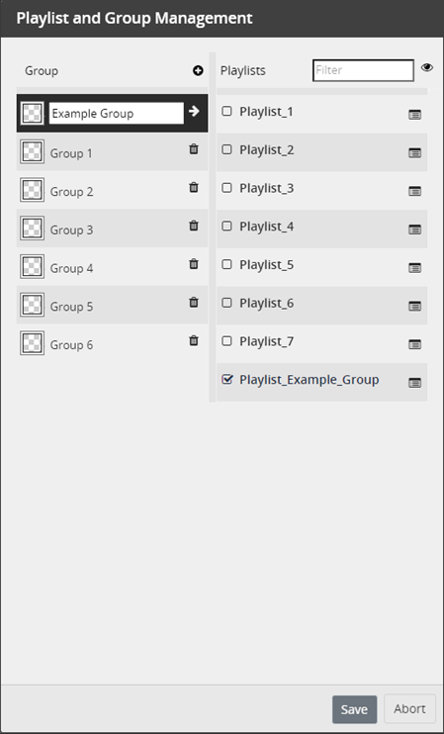Uncheck the Playlist_Example_Group checkbox
444x734 pixels.
(226, 379)
